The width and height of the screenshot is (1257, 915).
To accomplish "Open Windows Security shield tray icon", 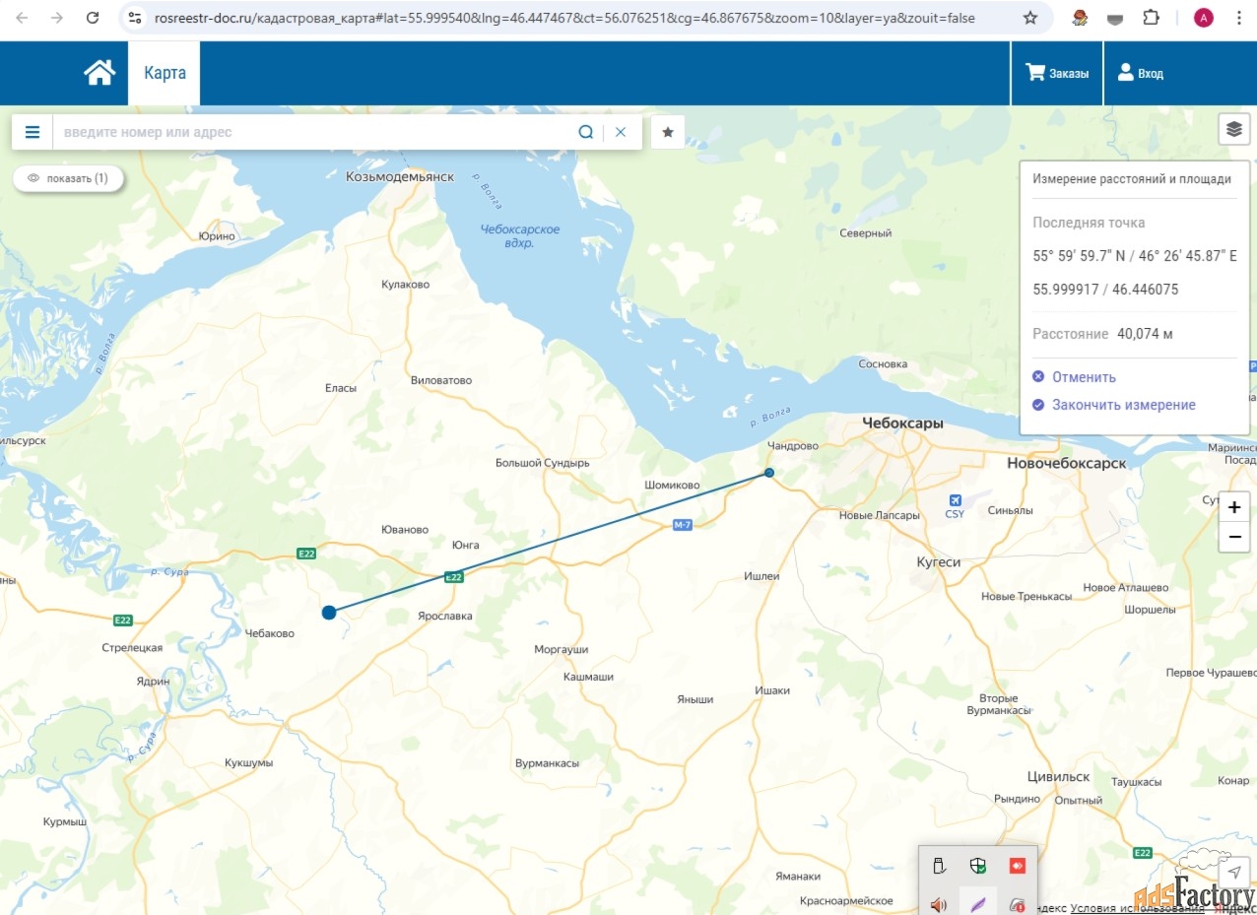I will (x=978, y=866).
